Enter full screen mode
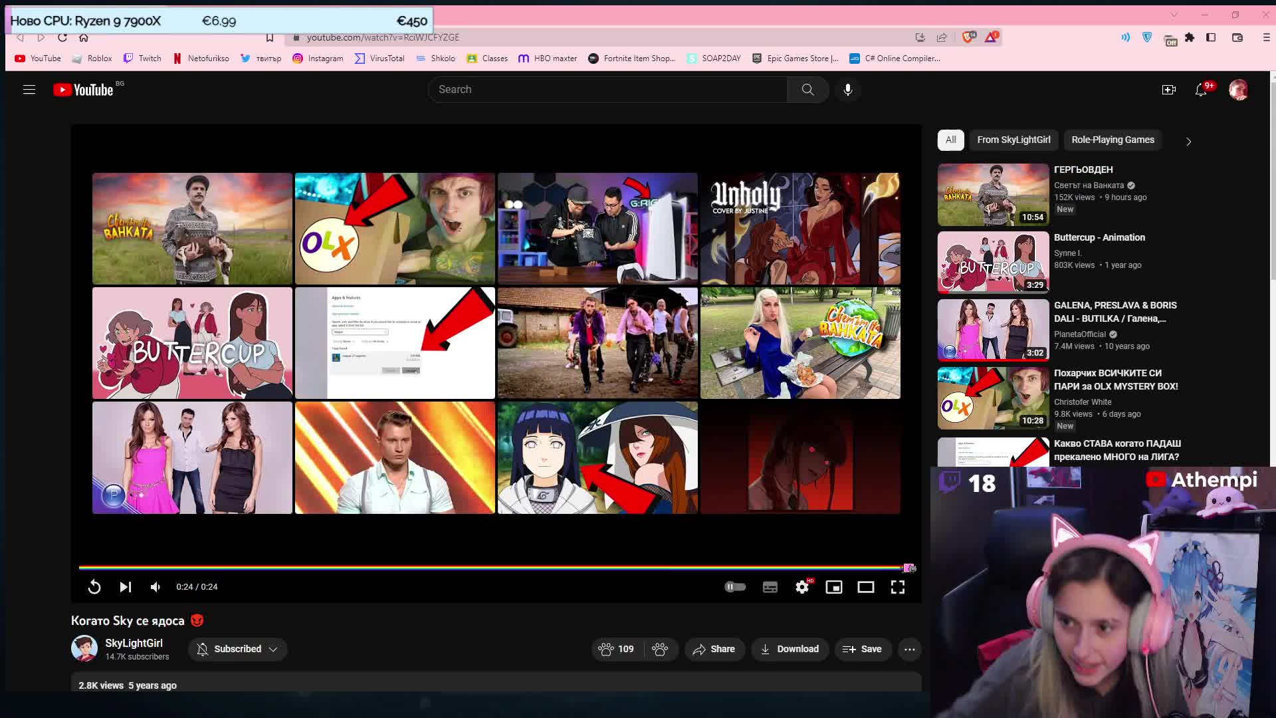The width and height of the screenshot is (1276, 718). [x=898, y=587]
